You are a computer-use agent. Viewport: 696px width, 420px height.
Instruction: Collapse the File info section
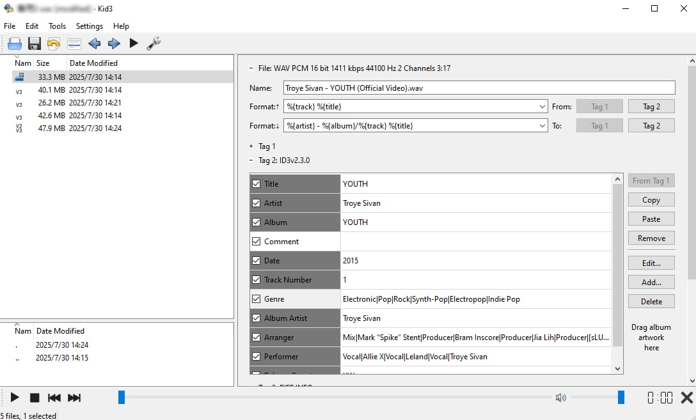[251, 68]
